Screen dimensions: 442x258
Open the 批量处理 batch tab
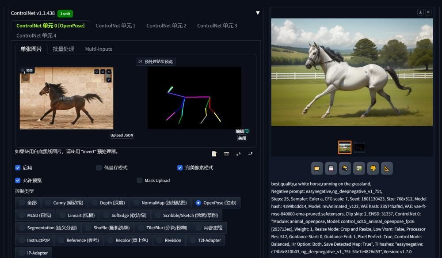click(63, 49)
